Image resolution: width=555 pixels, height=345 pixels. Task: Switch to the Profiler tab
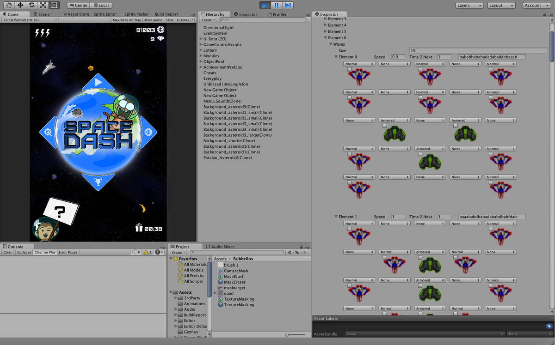pyautogui.click(x=277, y=14)
